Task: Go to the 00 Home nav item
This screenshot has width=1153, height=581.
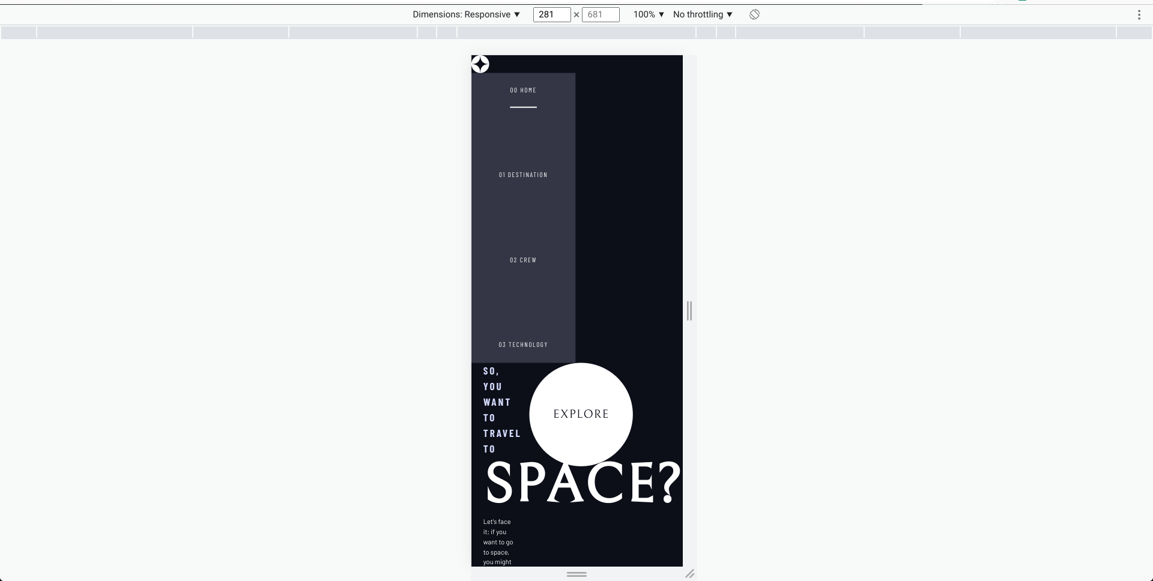Action: tap(523, 90)
